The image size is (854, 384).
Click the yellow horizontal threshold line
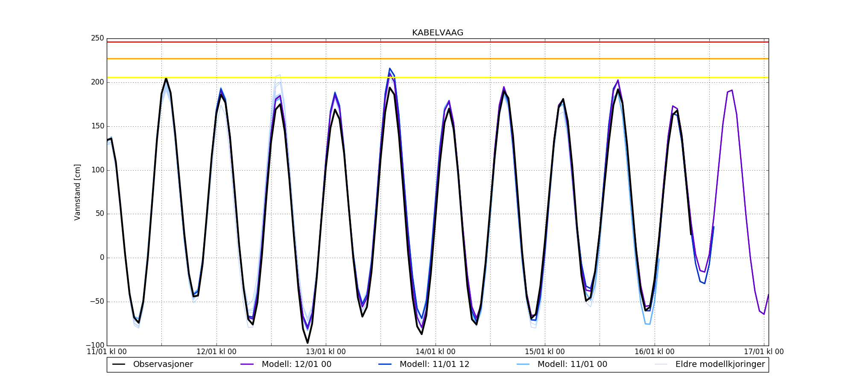coord(438,78)
